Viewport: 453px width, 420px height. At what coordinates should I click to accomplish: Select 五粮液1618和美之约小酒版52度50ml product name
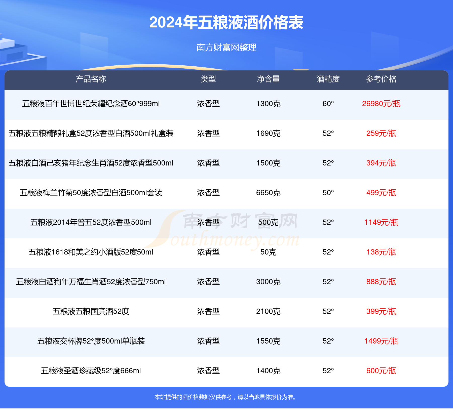pos(91,252)
